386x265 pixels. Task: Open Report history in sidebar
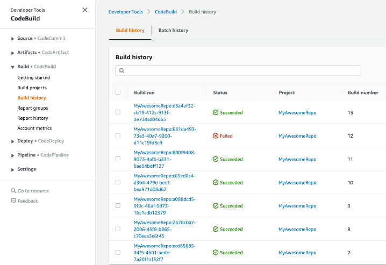click(x=33, y=118)
